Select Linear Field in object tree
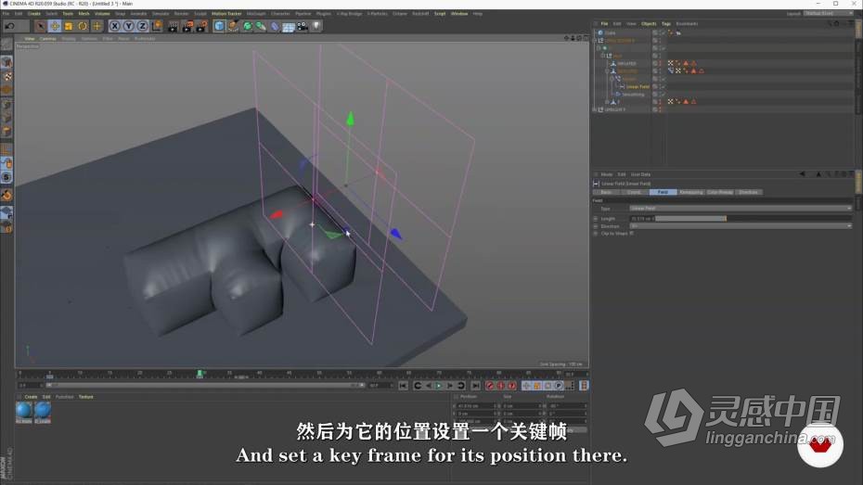The width and height of the screenshot is (863, 485). tap(638, 86)
